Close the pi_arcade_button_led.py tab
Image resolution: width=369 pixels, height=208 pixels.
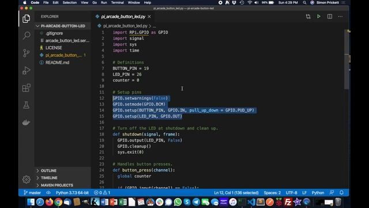[149, 17]
